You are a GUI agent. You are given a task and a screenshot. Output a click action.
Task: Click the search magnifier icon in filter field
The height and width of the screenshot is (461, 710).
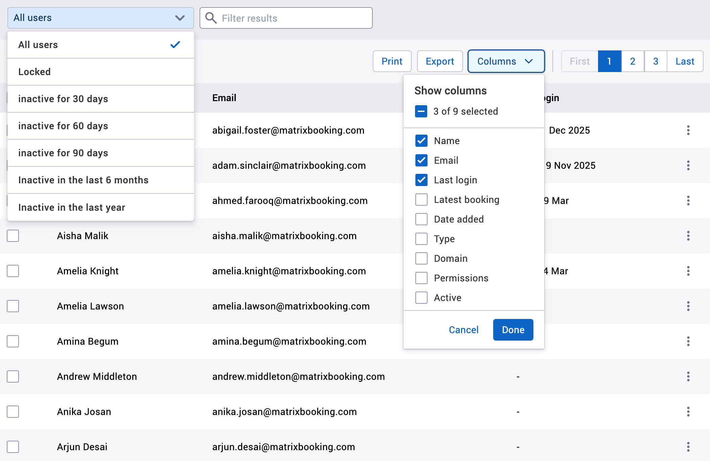[211, 18]
